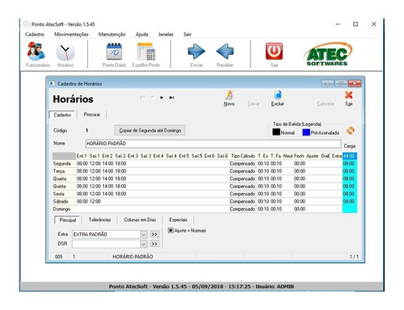Click the Cadastro de Horários window icon
404x310 pixels.
pos(53,83)
